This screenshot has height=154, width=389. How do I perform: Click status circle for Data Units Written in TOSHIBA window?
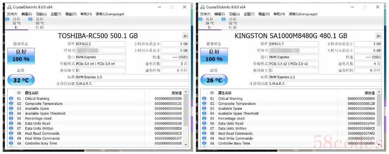coord(11,128)
